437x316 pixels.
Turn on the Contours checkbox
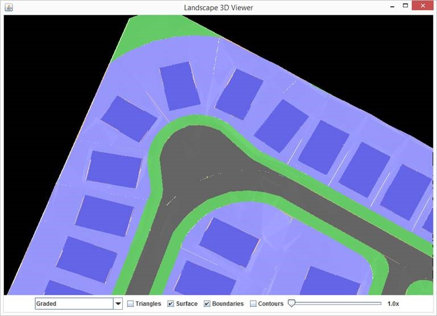(253, 303)
